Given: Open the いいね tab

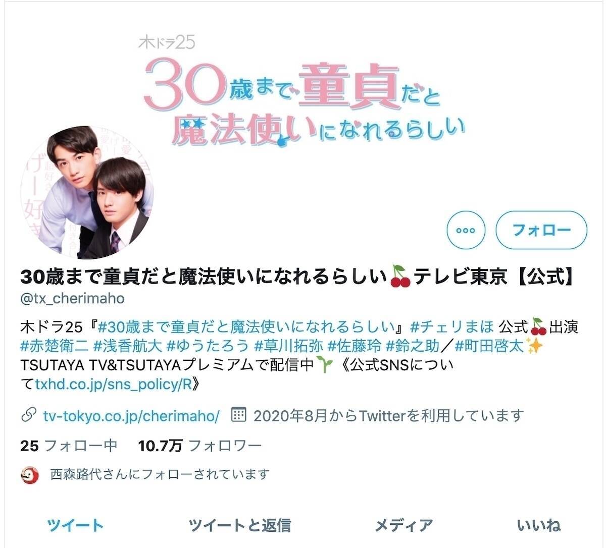Looking at the screenshot, I should point(539,525).
